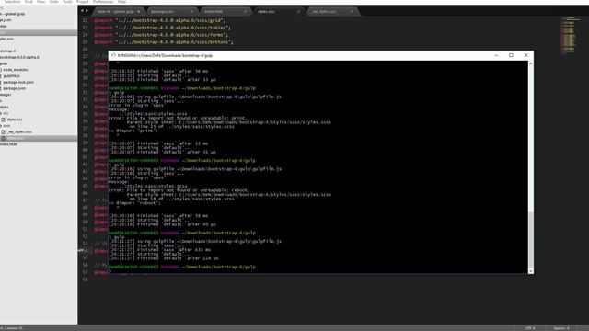
Task: Open package.json under gulp in the sidebar
Action: coord(15,88)
